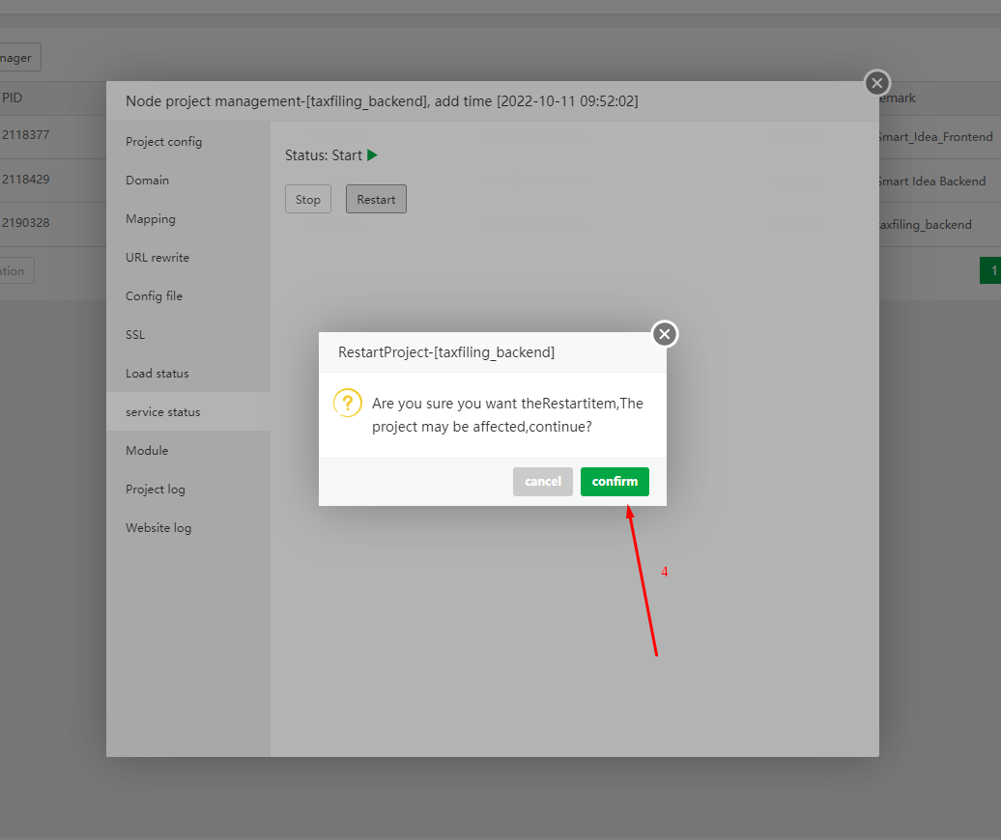Select PID 2190328 in the background table
This screenshot has height=840, width=1001.
[25, 223]
